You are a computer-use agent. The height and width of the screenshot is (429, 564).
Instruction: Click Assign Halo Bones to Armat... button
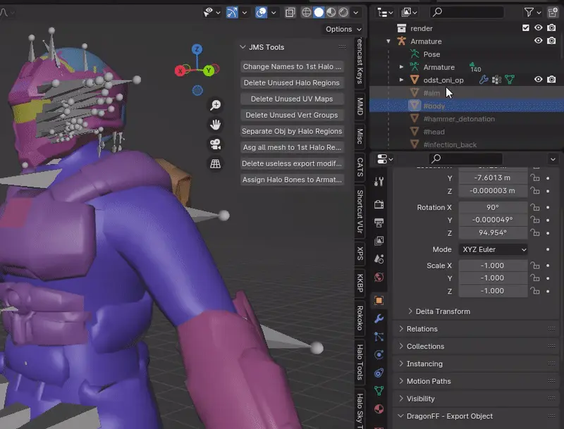tap(292, 180)
